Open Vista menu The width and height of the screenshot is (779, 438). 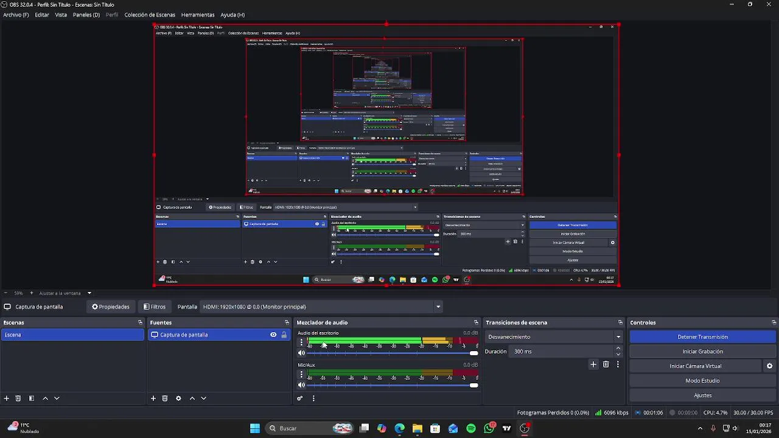coord(61,15)
